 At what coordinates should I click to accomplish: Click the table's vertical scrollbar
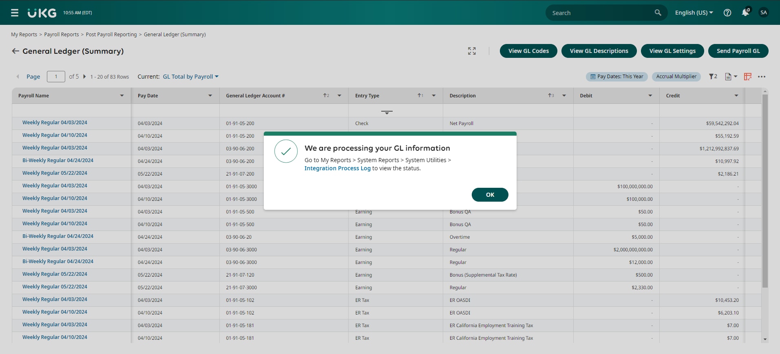coord(765,191)
